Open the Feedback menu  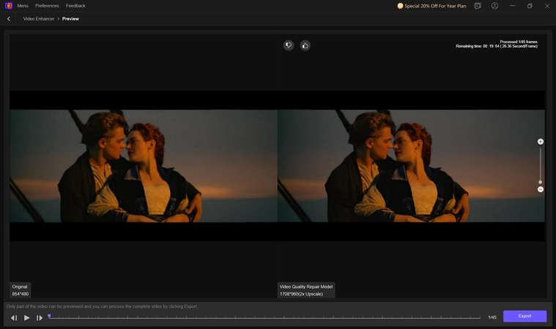point(75,6)
